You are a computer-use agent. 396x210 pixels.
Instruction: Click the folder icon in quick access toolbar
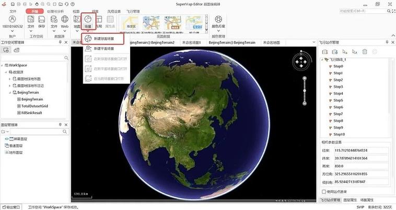pyautogui.click(x=61, y=4)
